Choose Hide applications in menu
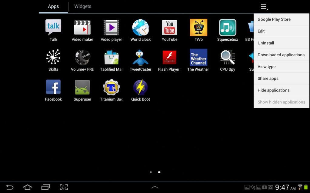The image size is (310, 193). tap(281, 90)
